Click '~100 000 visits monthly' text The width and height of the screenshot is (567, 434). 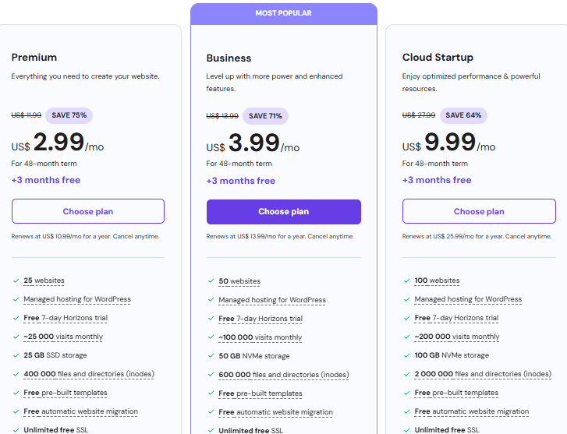[260, 337]
